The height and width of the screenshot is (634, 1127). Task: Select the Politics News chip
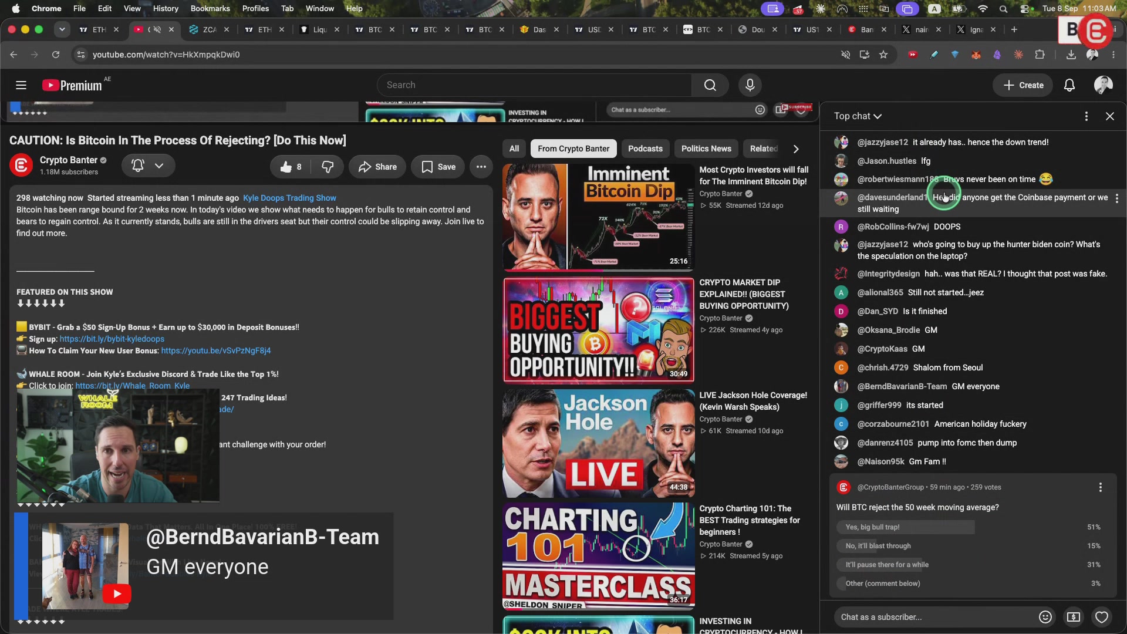point(706,149)
